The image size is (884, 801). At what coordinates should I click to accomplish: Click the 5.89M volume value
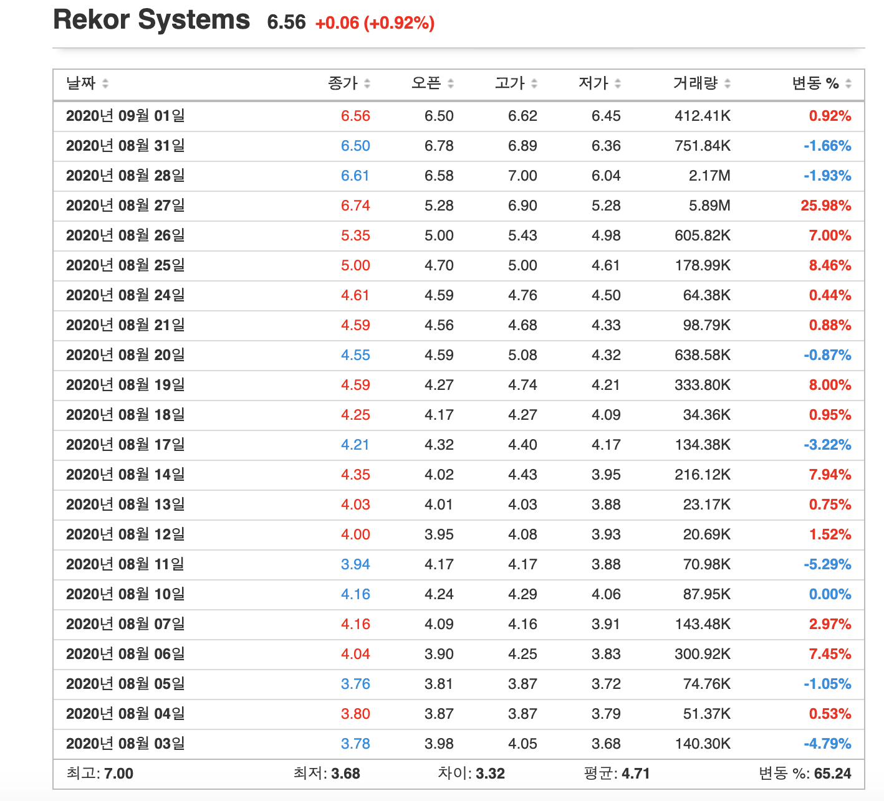pos(709,206)
